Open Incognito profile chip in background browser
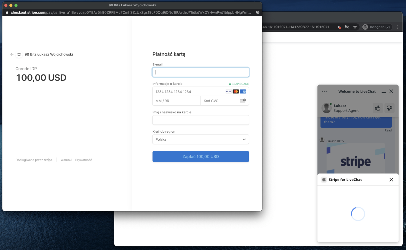406x250 pixels. (377, 27)
